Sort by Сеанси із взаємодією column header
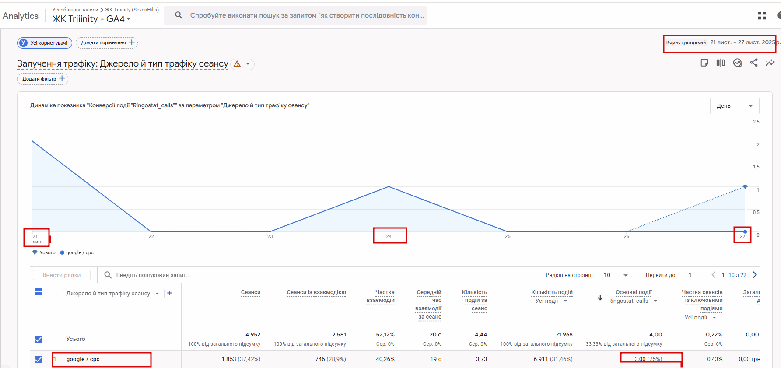This screenshot has width=781, height=368. 316,292
